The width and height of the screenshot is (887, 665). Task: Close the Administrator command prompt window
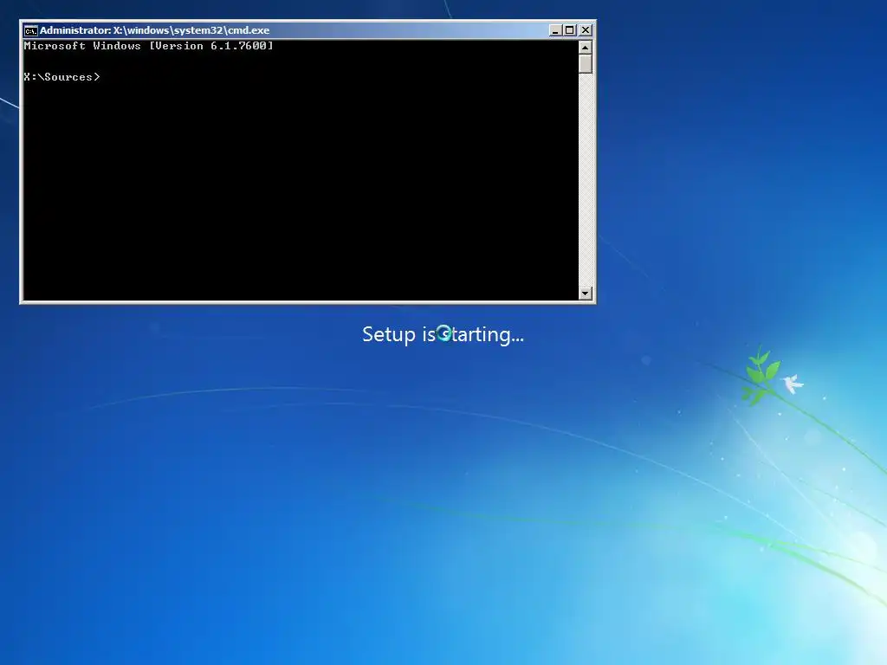(x=586, y=30)
